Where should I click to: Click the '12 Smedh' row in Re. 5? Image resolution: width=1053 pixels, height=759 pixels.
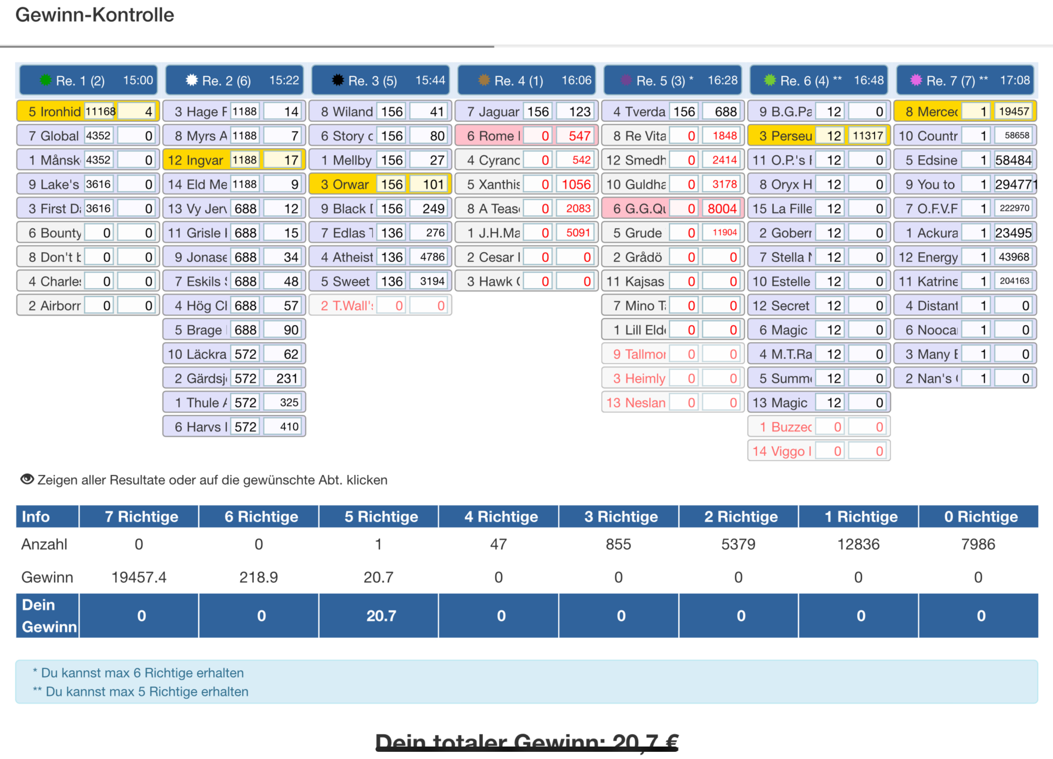click(x=672, y=160)
